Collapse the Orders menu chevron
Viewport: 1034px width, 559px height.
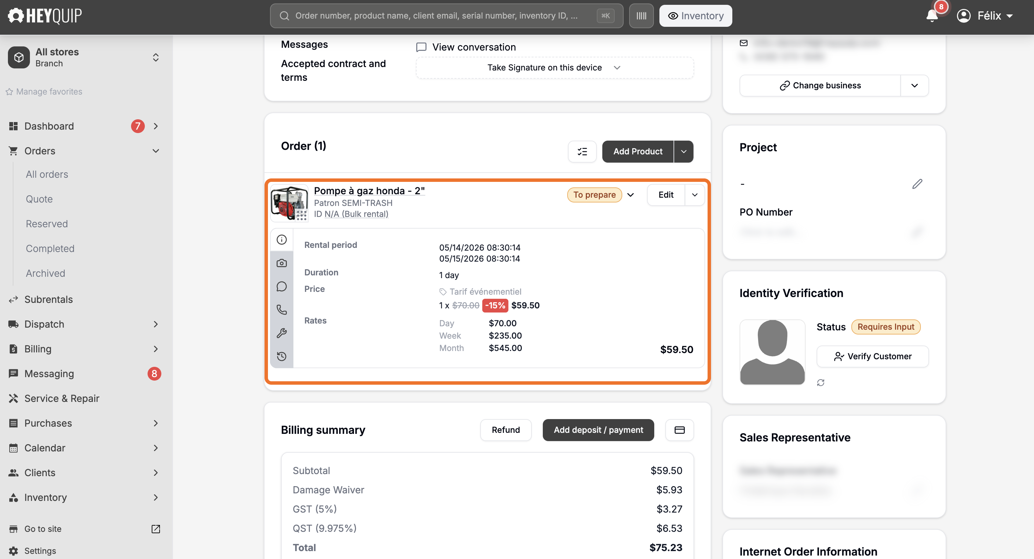click(156, 151)
